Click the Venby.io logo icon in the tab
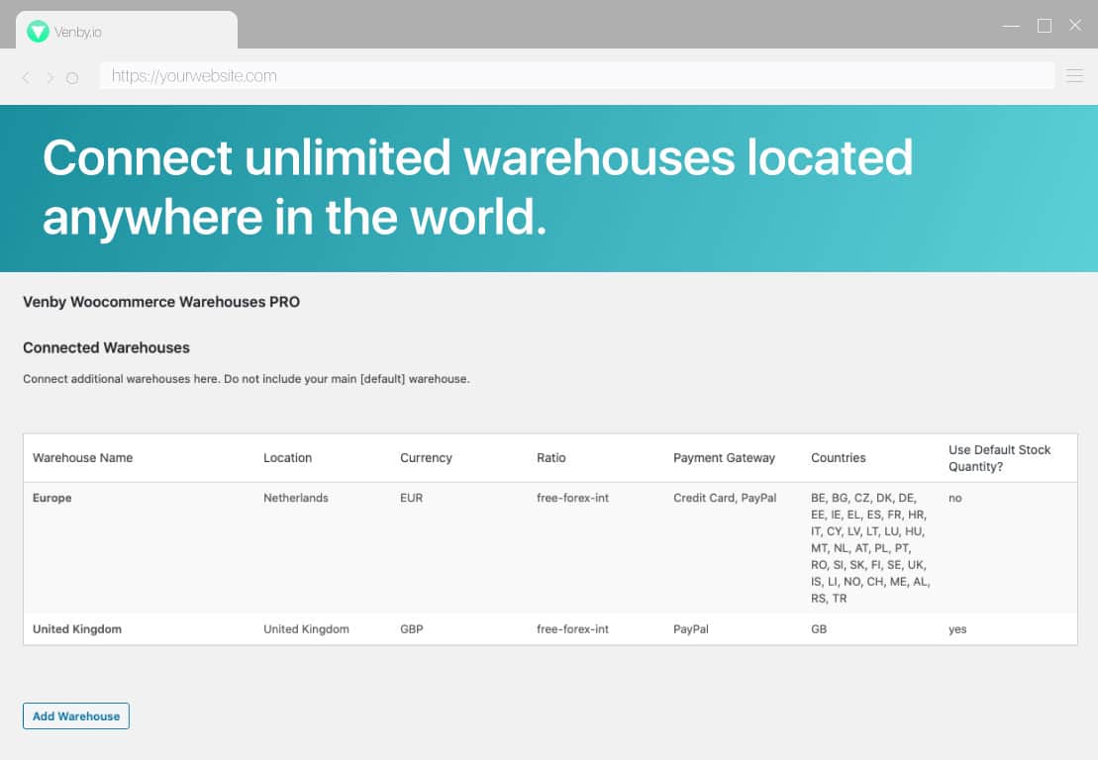 pos(38,32)
